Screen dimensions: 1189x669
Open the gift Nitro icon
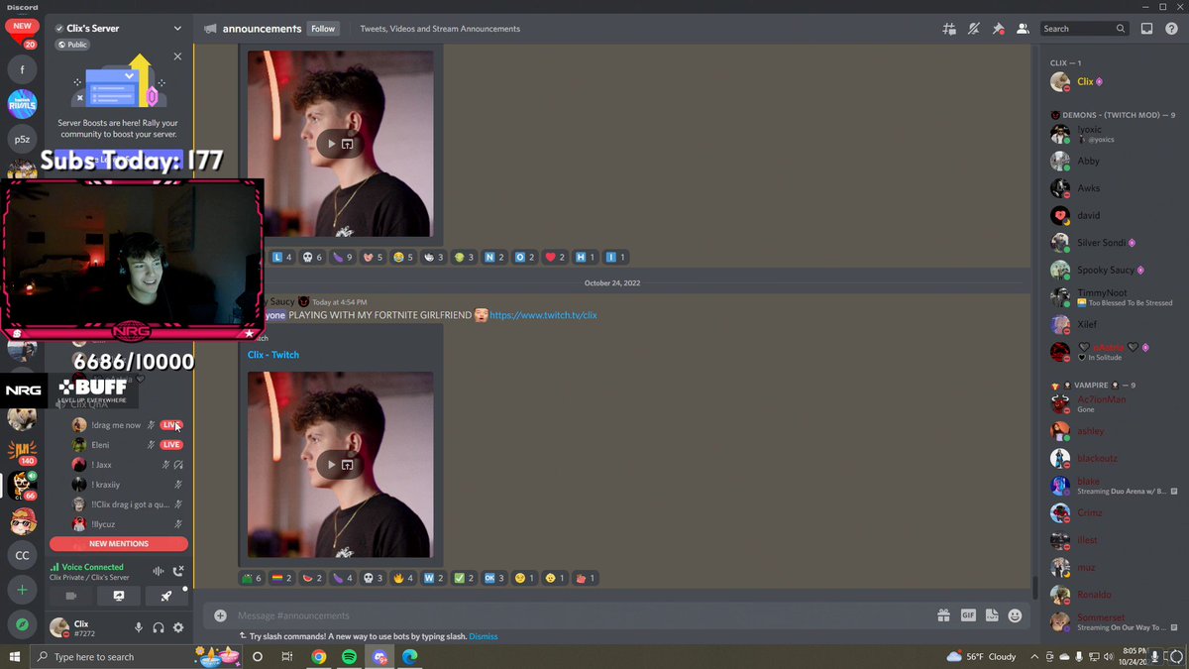coord(943,615)
